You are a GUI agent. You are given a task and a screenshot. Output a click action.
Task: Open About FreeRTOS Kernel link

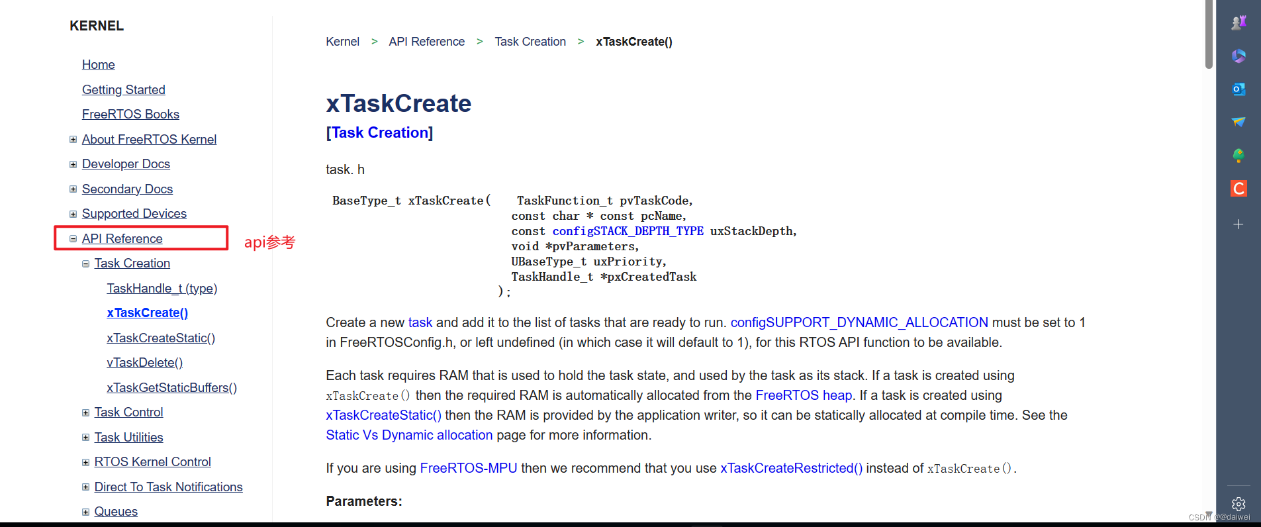(149, 139)
